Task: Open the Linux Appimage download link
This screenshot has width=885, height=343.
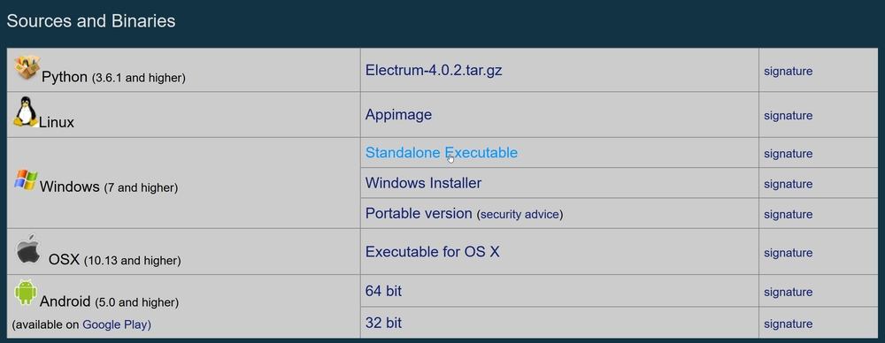Action: coord(398,115)
